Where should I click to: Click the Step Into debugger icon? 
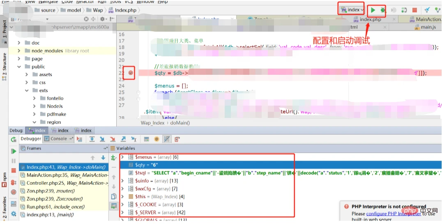[102, 139]
